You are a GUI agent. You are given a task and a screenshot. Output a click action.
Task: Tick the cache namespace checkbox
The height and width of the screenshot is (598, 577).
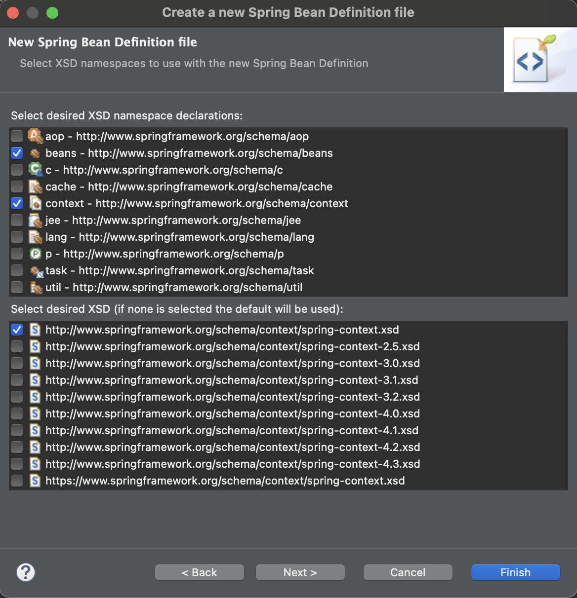point(17,187)
